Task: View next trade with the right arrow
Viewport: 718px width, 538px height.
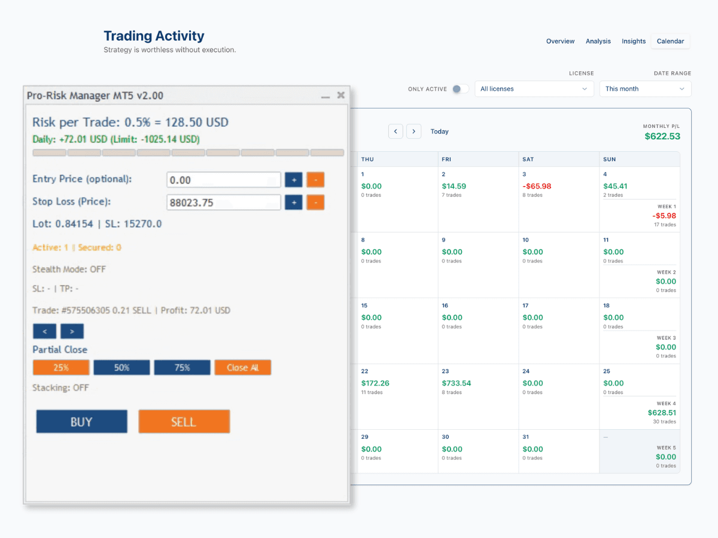Action: (72, 331)
